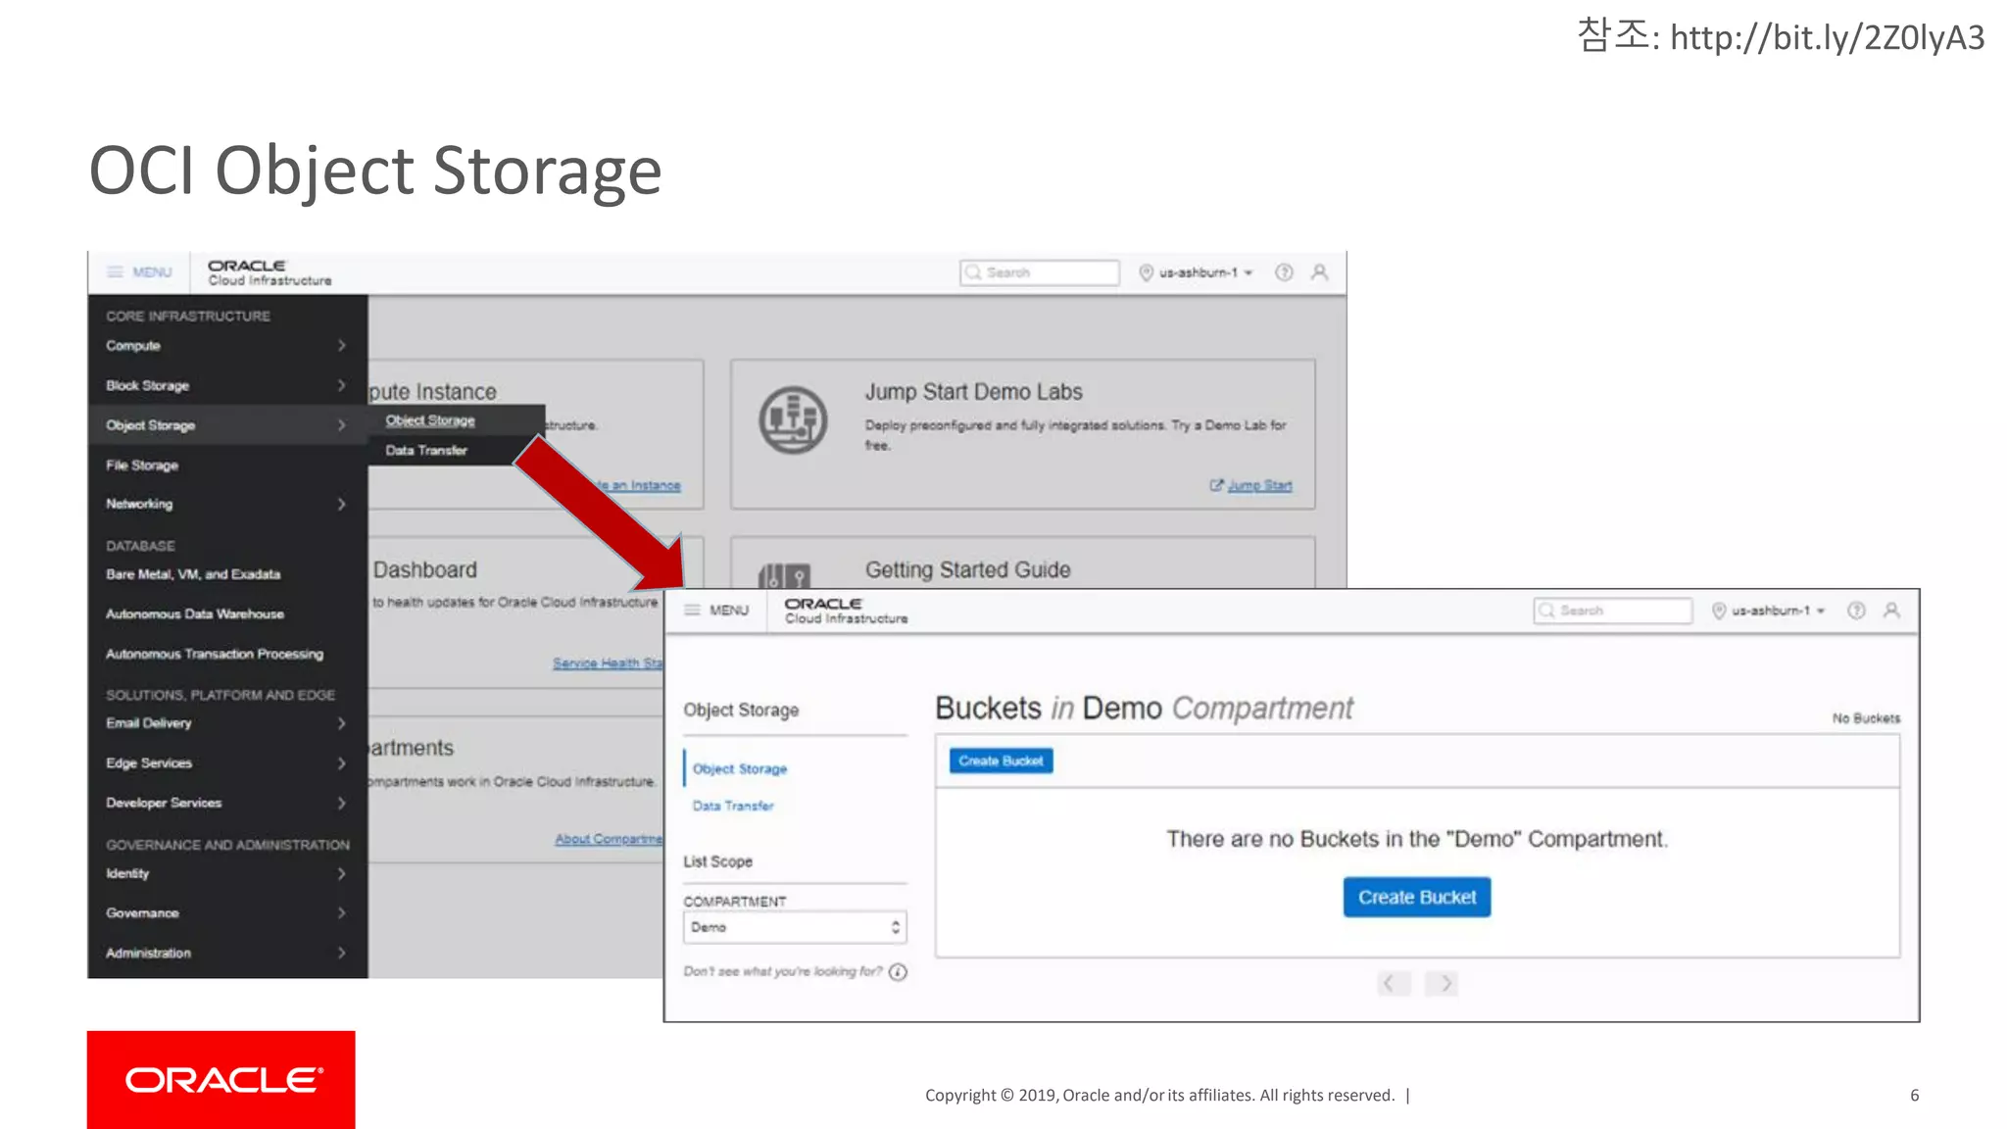Image resolution: width=2007 pixels, height=1129 pixels.
Task: Click the "No Buckets" status text
Action: 1866,718
